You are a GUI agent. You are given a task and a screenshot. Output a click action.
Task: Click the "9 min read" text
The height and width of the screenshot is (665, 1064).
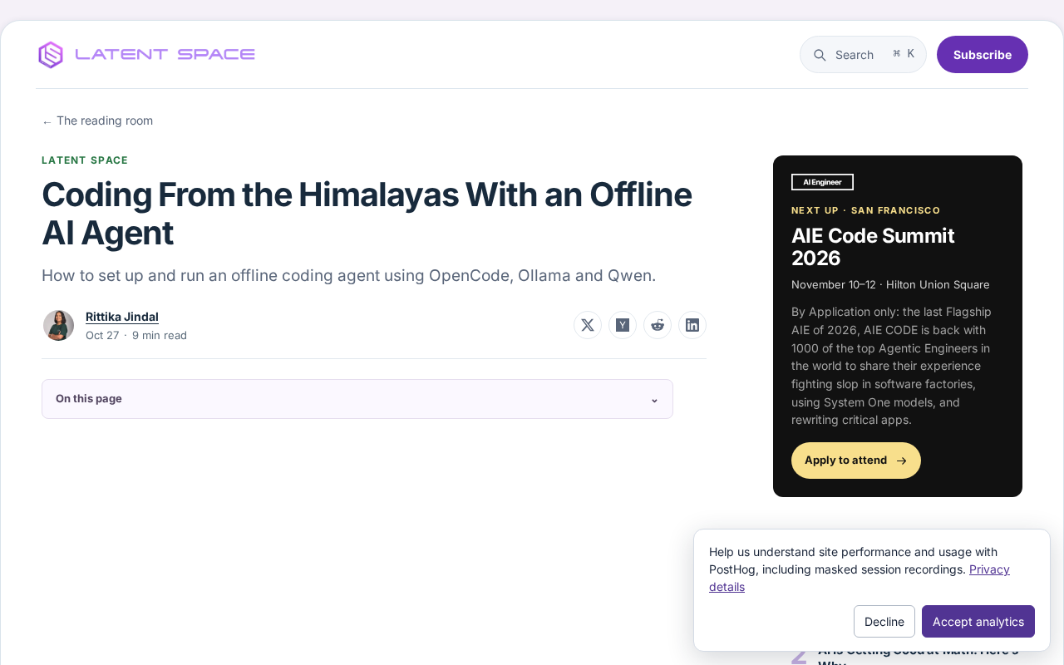160,335
